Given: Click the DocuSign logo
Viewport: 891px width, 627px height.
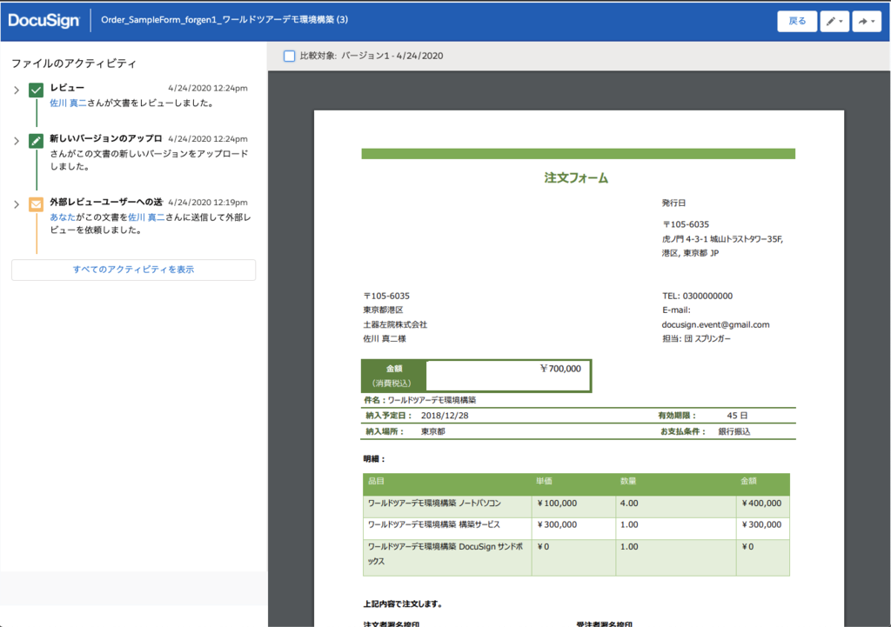Looking at the screenshot, I should 44,21.
